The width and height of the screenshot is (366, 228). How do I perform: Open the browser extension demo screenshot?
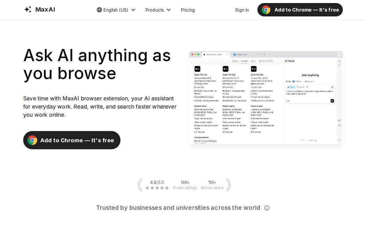click(266, 98)
